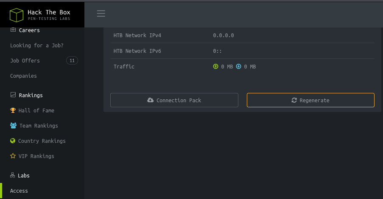This screenshot has width=383, height=199.
Task: Click the Hack The Box cube logo
Action: 16,15
